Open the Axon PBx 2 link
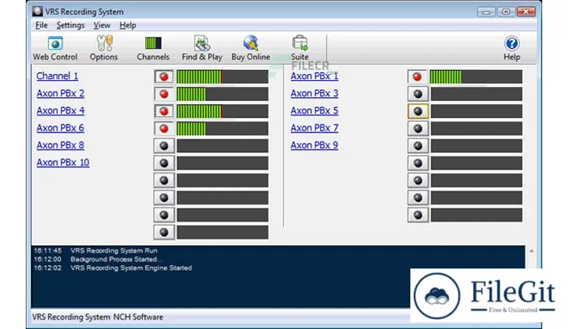Screen dimensions: 568x329 point(60,94)
